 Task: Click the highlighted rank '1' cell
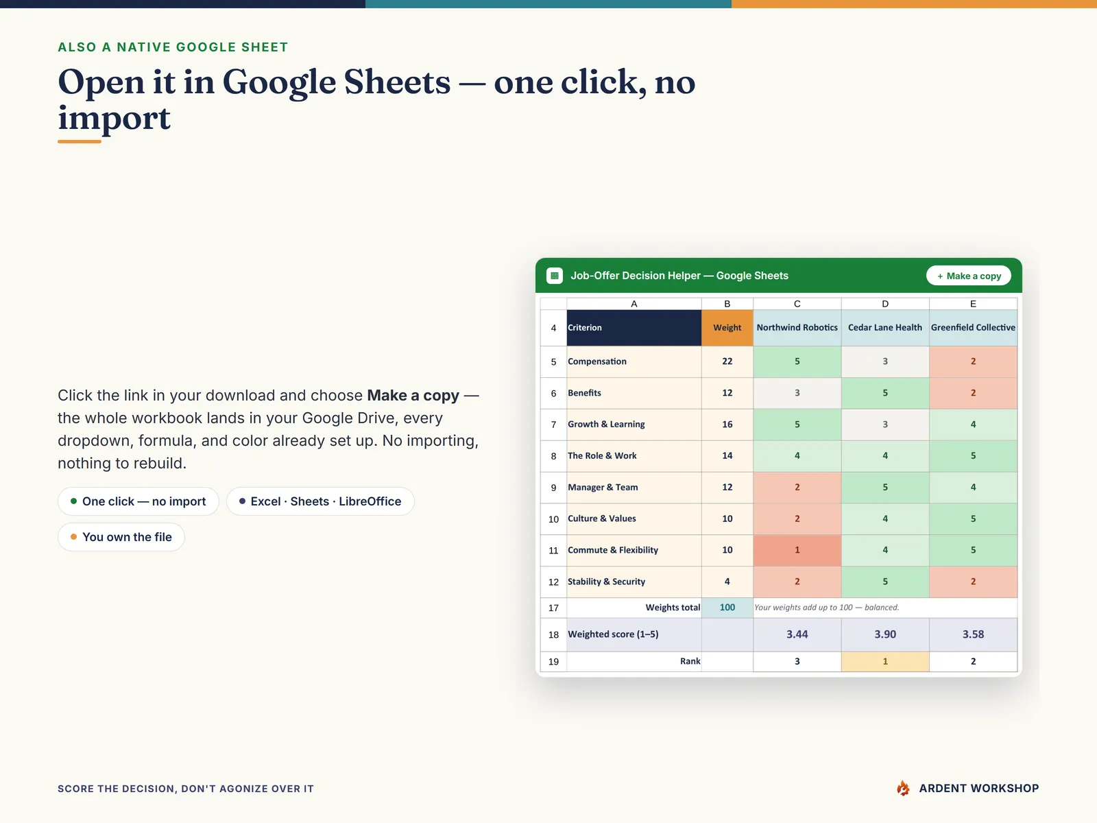click(885, 661)
